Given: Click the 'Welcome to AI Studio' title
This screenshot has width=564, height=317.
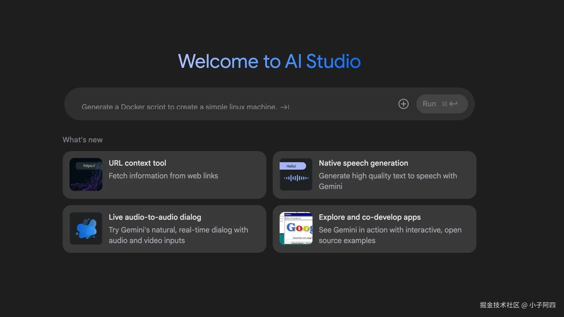Looking at the screenshot, I should 270,61.
